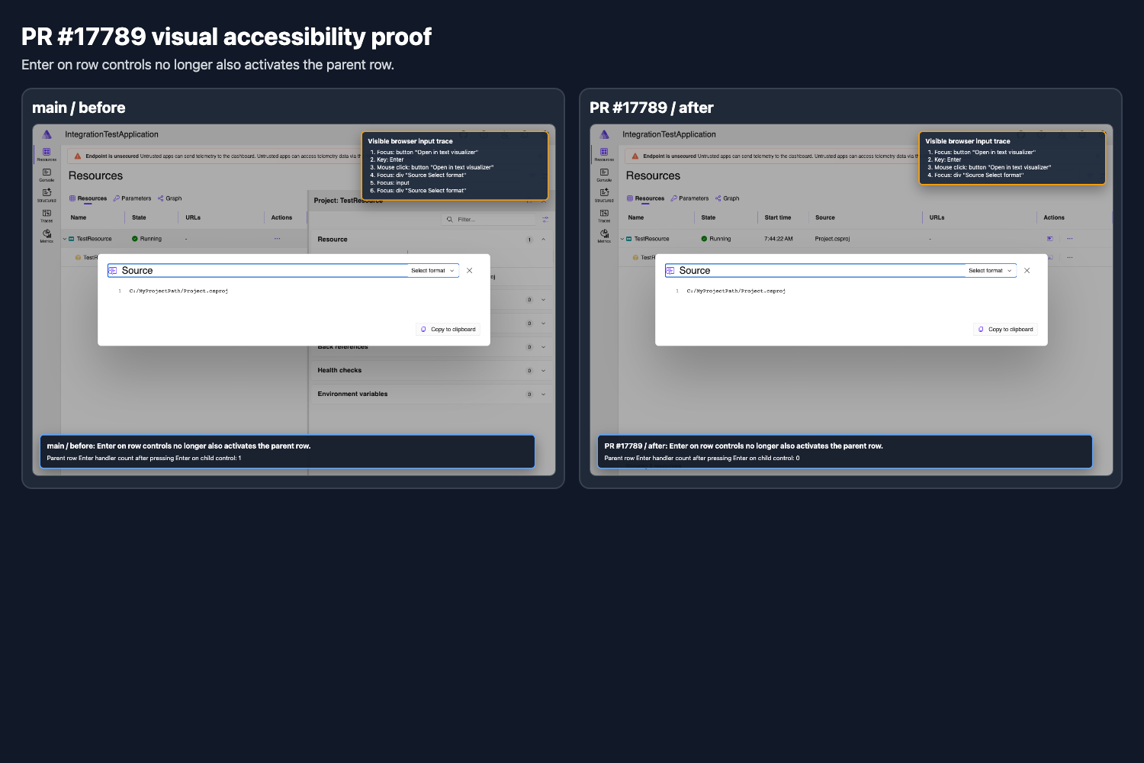Select Graph tab in after panel
1144x763 pixels.
click(x=727, y=198)
